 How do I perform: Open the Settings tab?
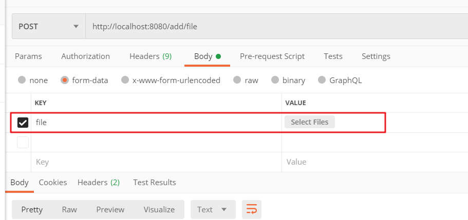coord(376,56)
